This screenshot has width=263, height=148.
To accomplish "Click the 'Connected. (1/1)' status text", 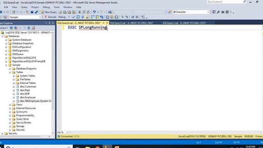I will tap(70, 136).
